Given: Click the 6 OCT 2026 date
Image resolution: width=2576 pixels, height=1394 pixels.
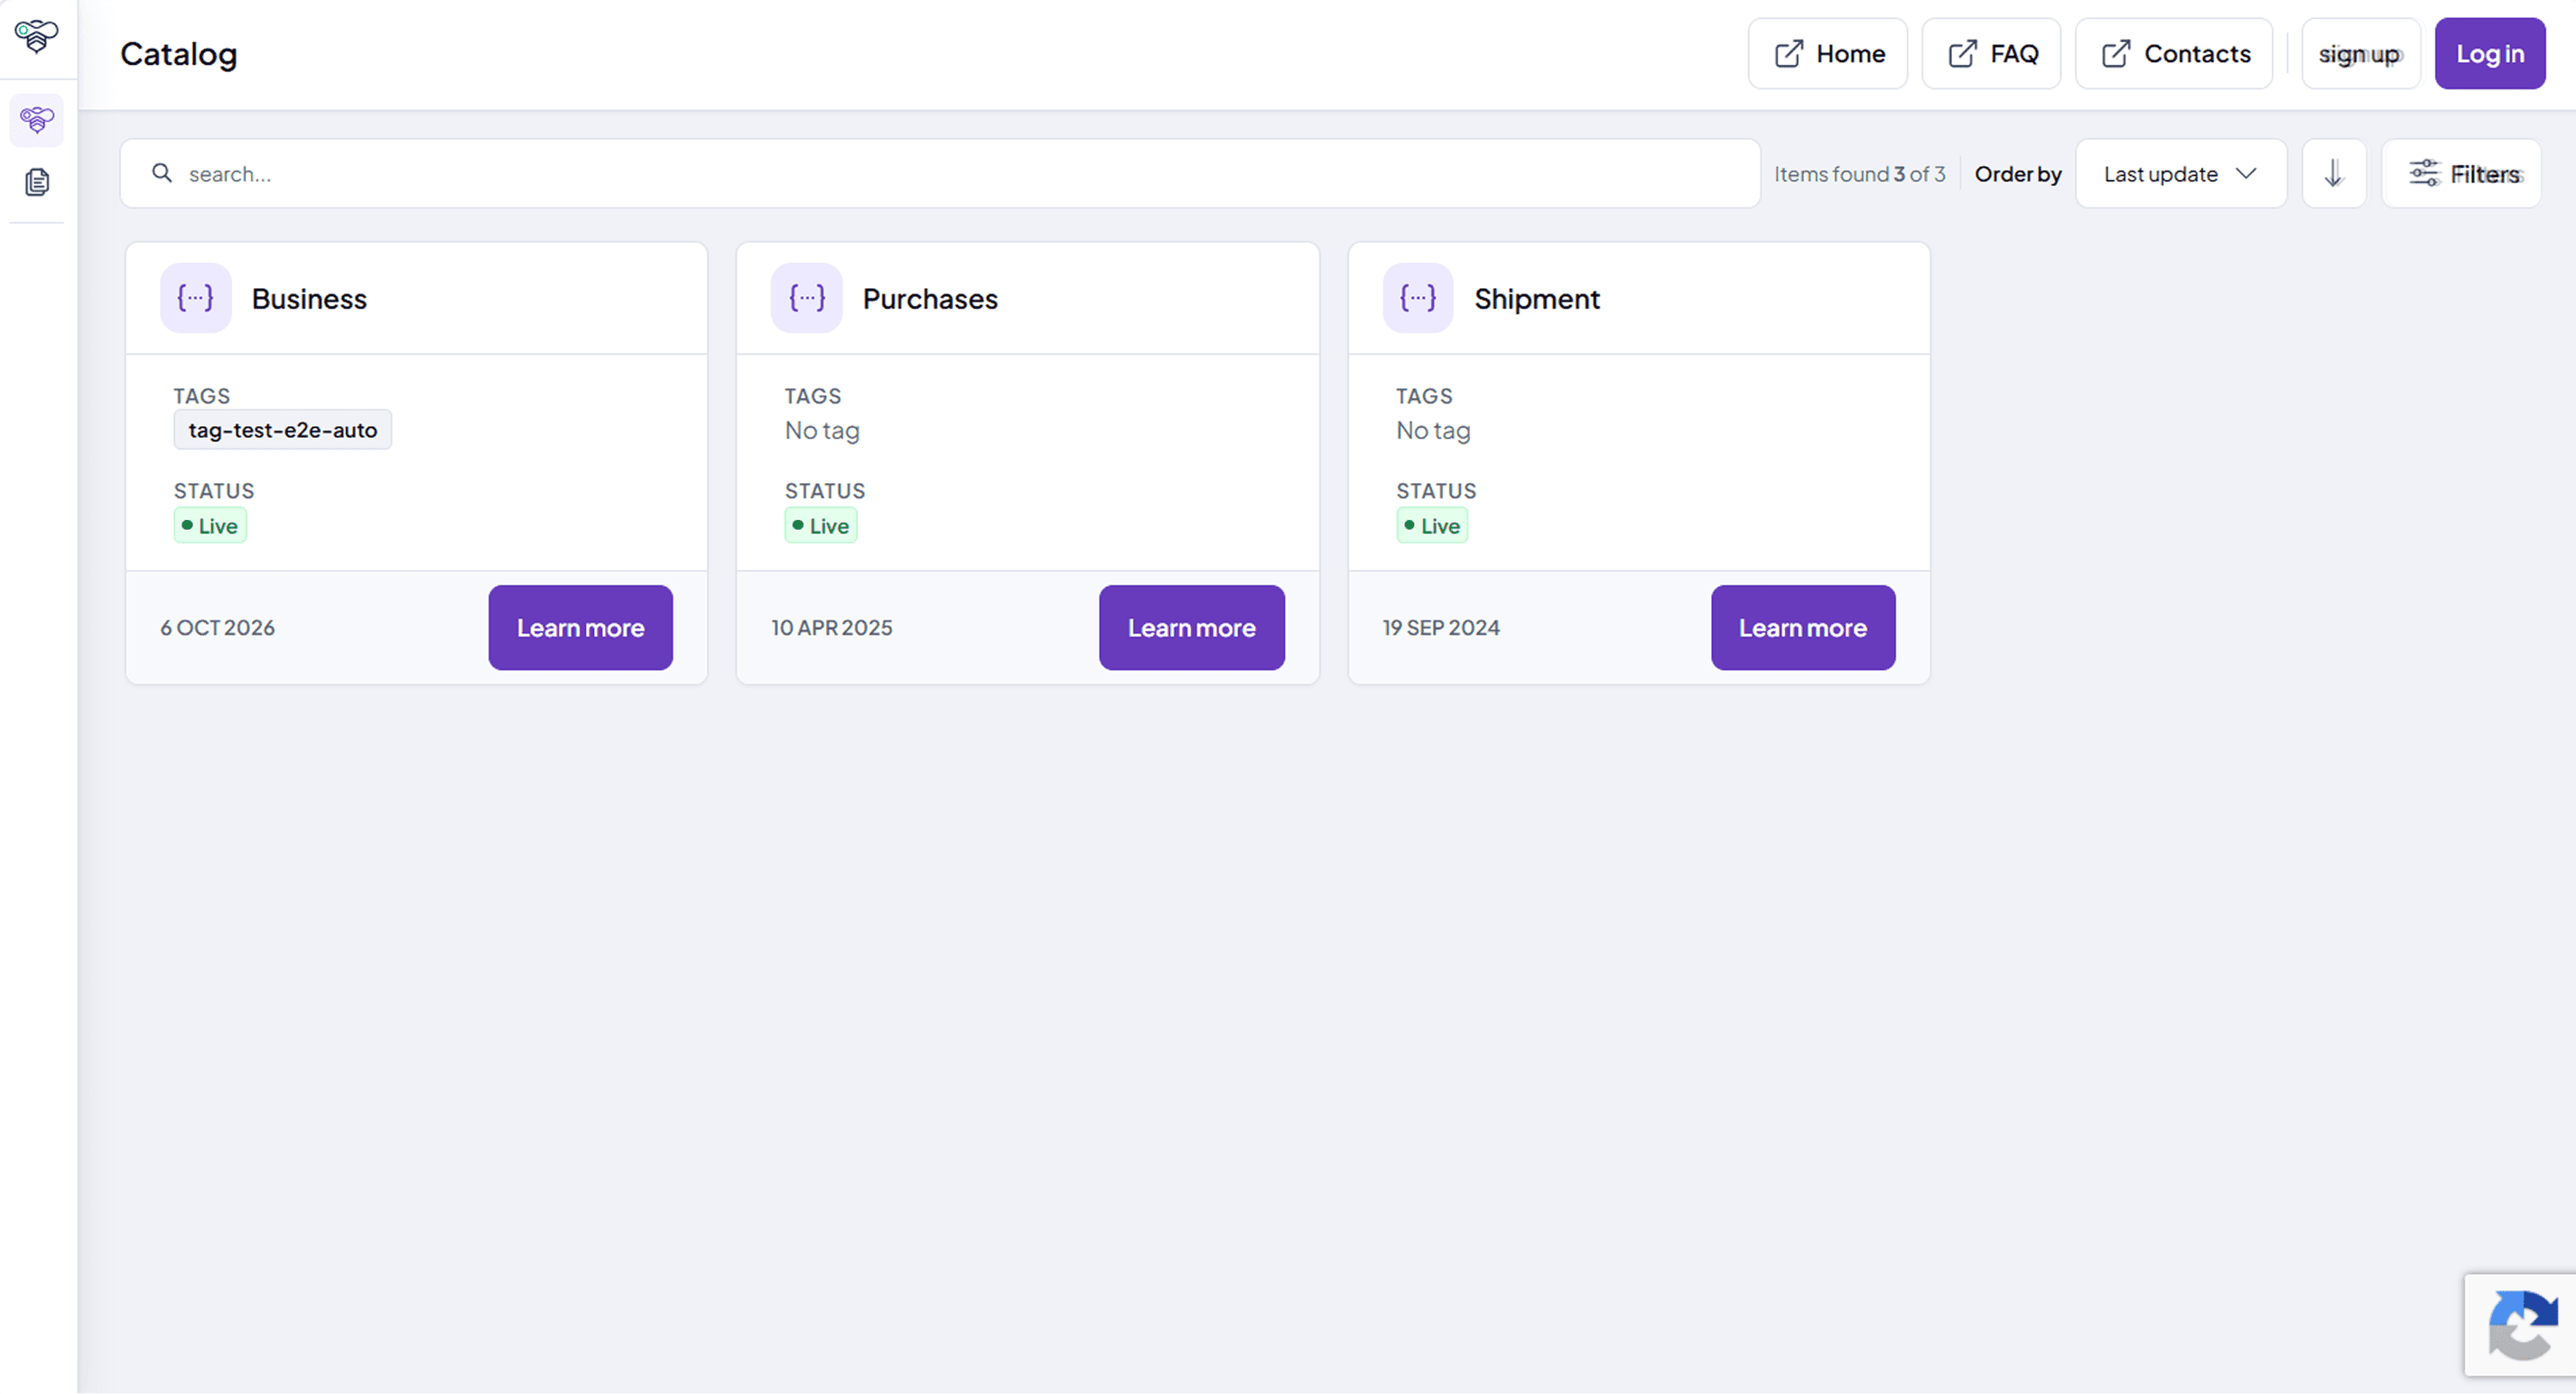Looking at the screenshot, I should click(217, 628).
